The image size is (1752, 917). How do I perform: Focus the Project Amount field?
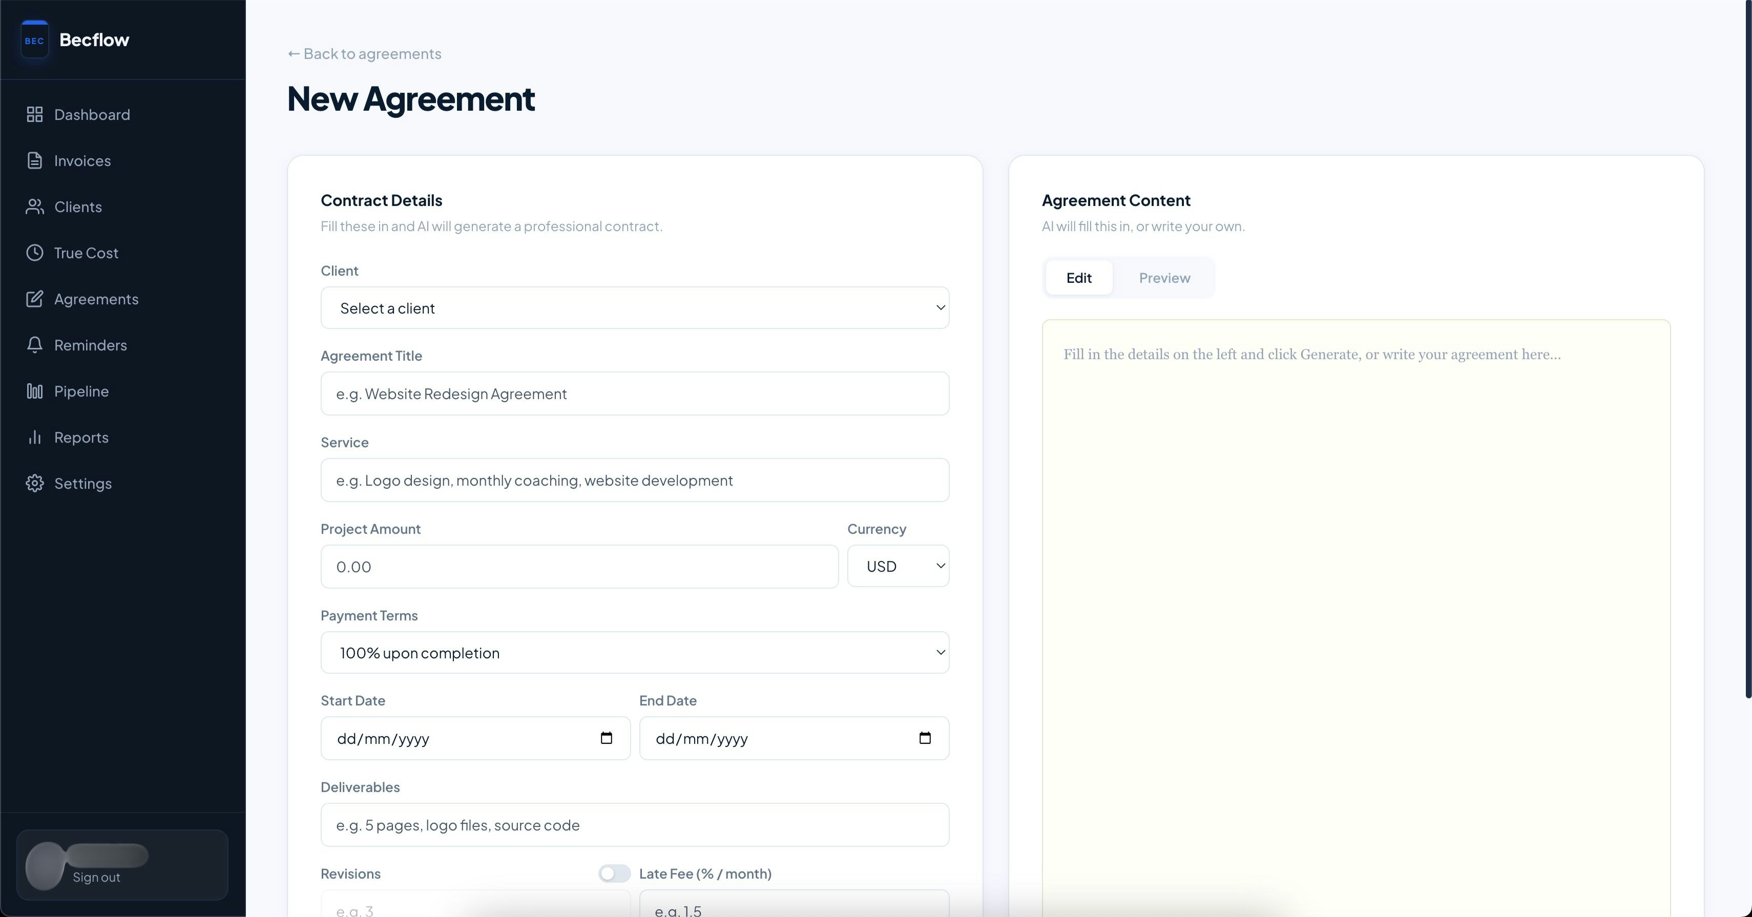579,566
